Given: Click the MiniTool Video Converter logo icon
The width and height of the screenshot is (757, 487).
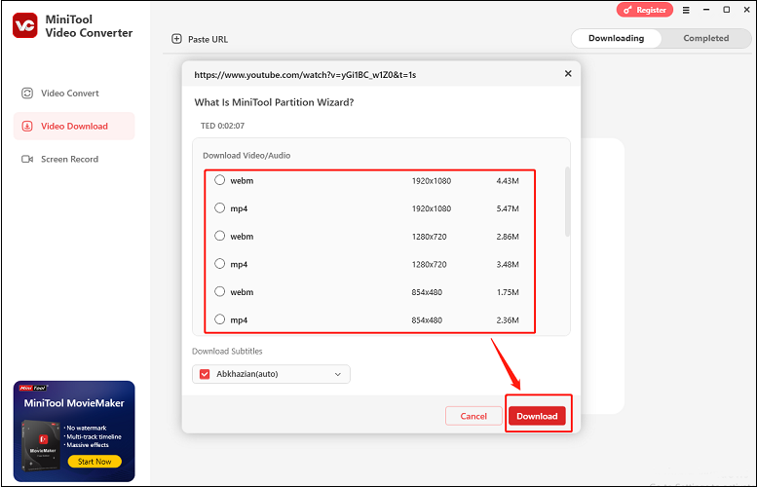Looking at the screenshot, I should 25,25.
